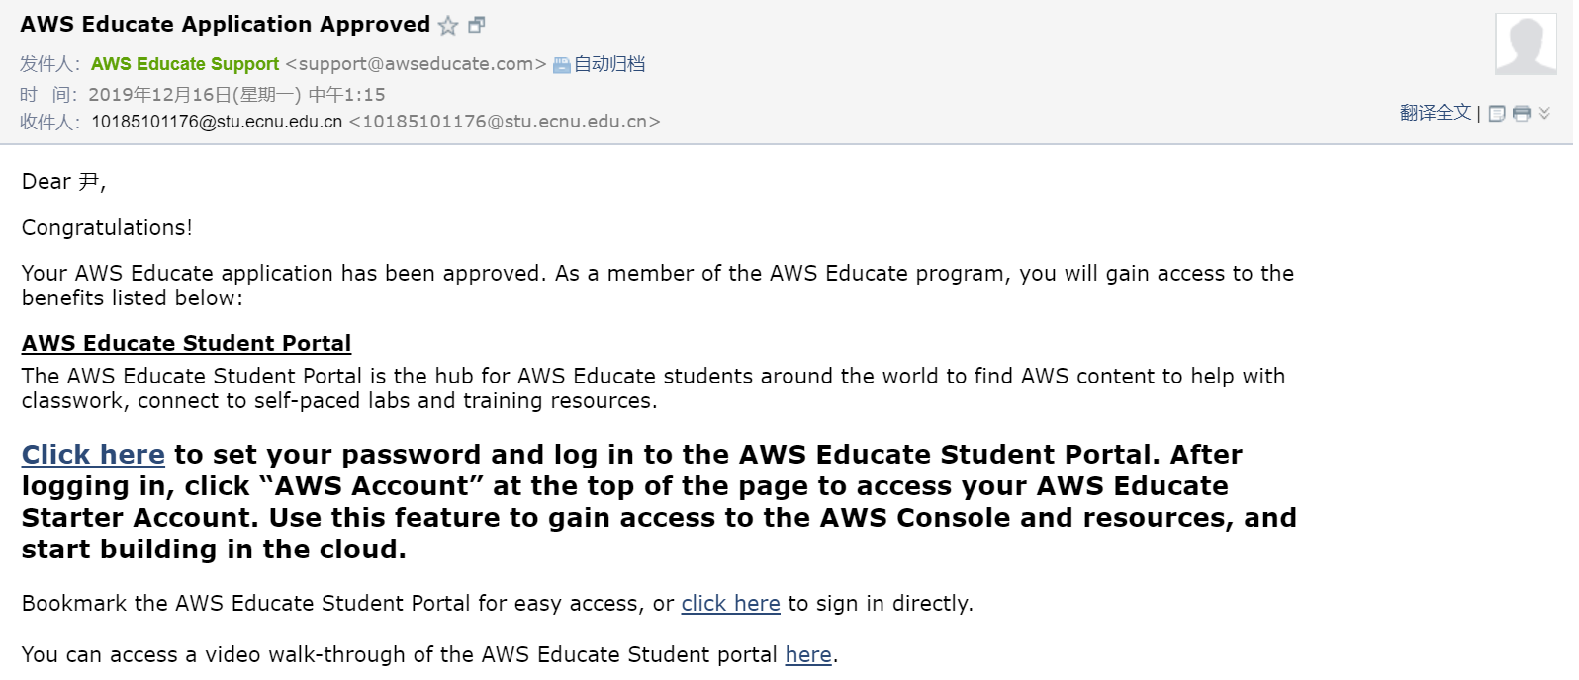Follow the bold Click here password link
This screenshot has width=1579, height=680.
[x=93, y=455]
